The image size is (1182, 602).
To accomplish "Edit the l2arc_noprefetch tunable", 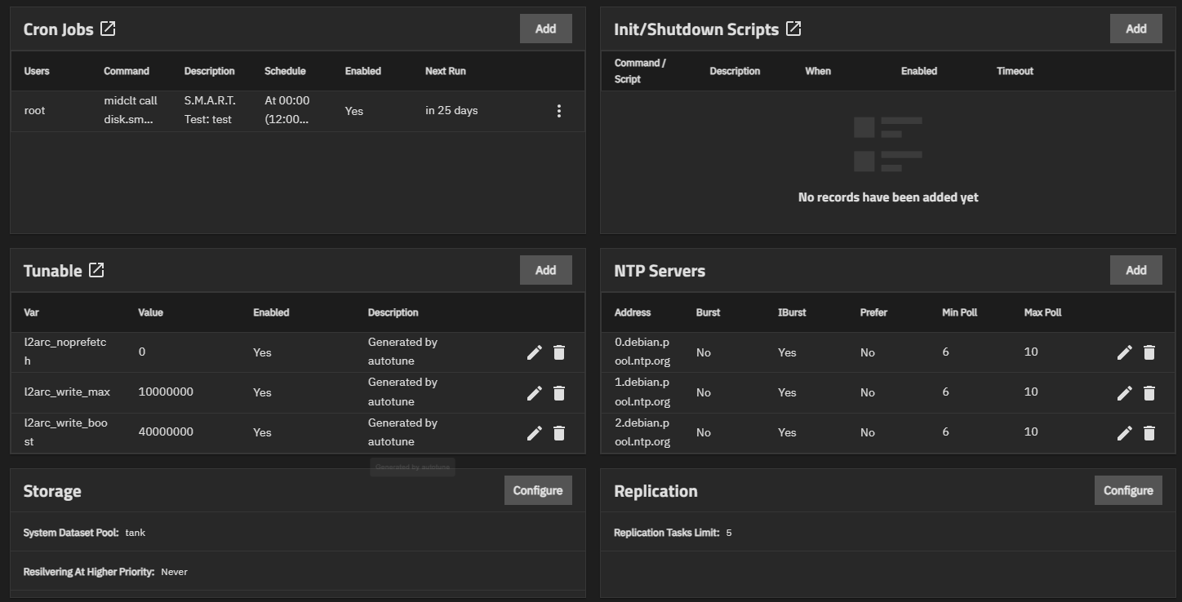I will coord(535,352).
